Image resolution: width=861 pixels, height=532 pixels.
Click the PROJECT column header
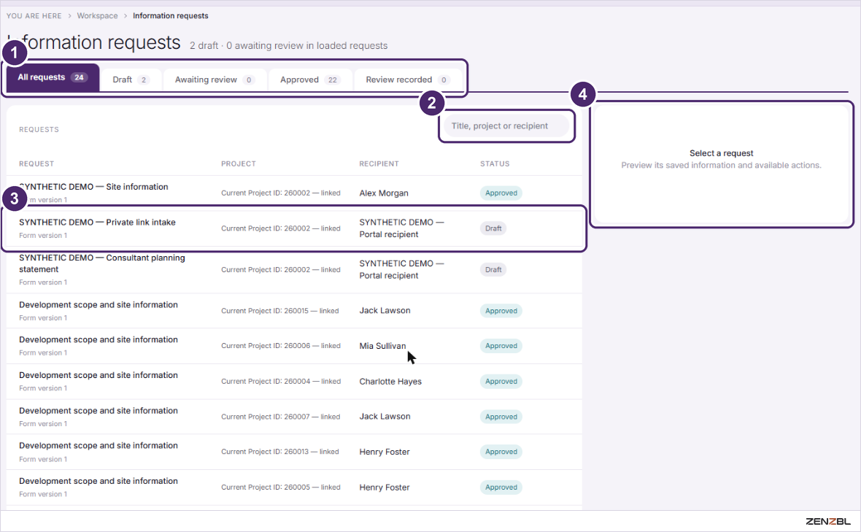click(239, 163)
